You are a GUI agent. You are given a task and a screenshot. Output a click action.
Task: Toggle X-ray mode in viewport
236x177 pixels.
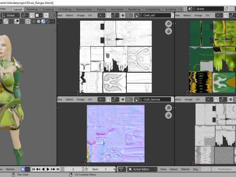pos(28,22)
